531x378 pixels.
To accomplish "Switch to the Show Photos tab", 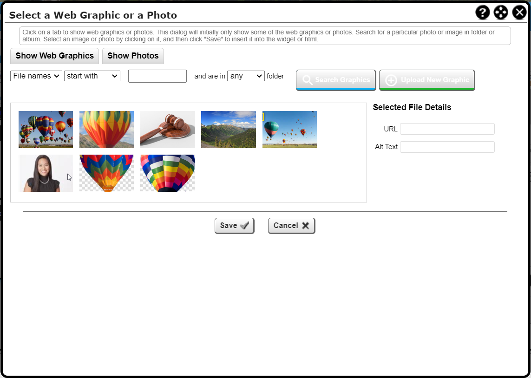I will click(x=133, y=56).
